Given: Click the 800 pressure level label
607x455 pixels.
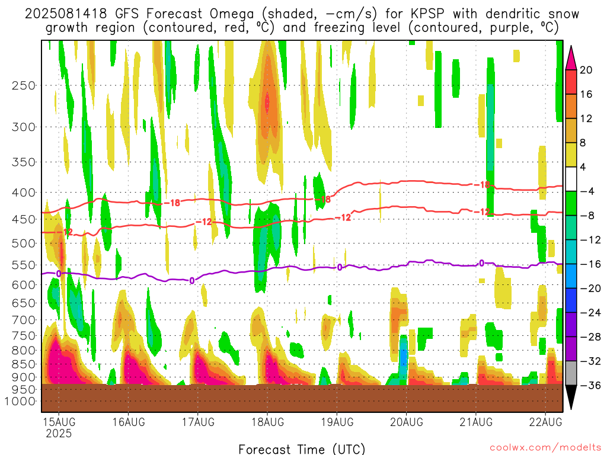Looking at the screenshot, I should pos(24,351).
